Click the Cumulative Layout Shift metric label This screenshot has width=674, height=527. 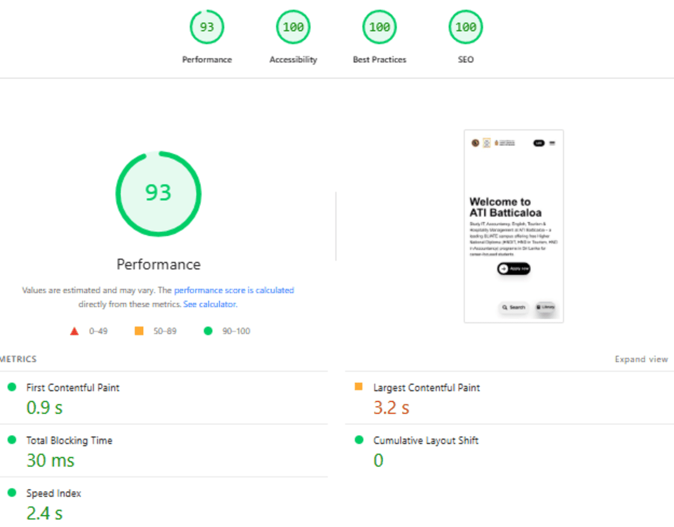(x=426, y=441)
